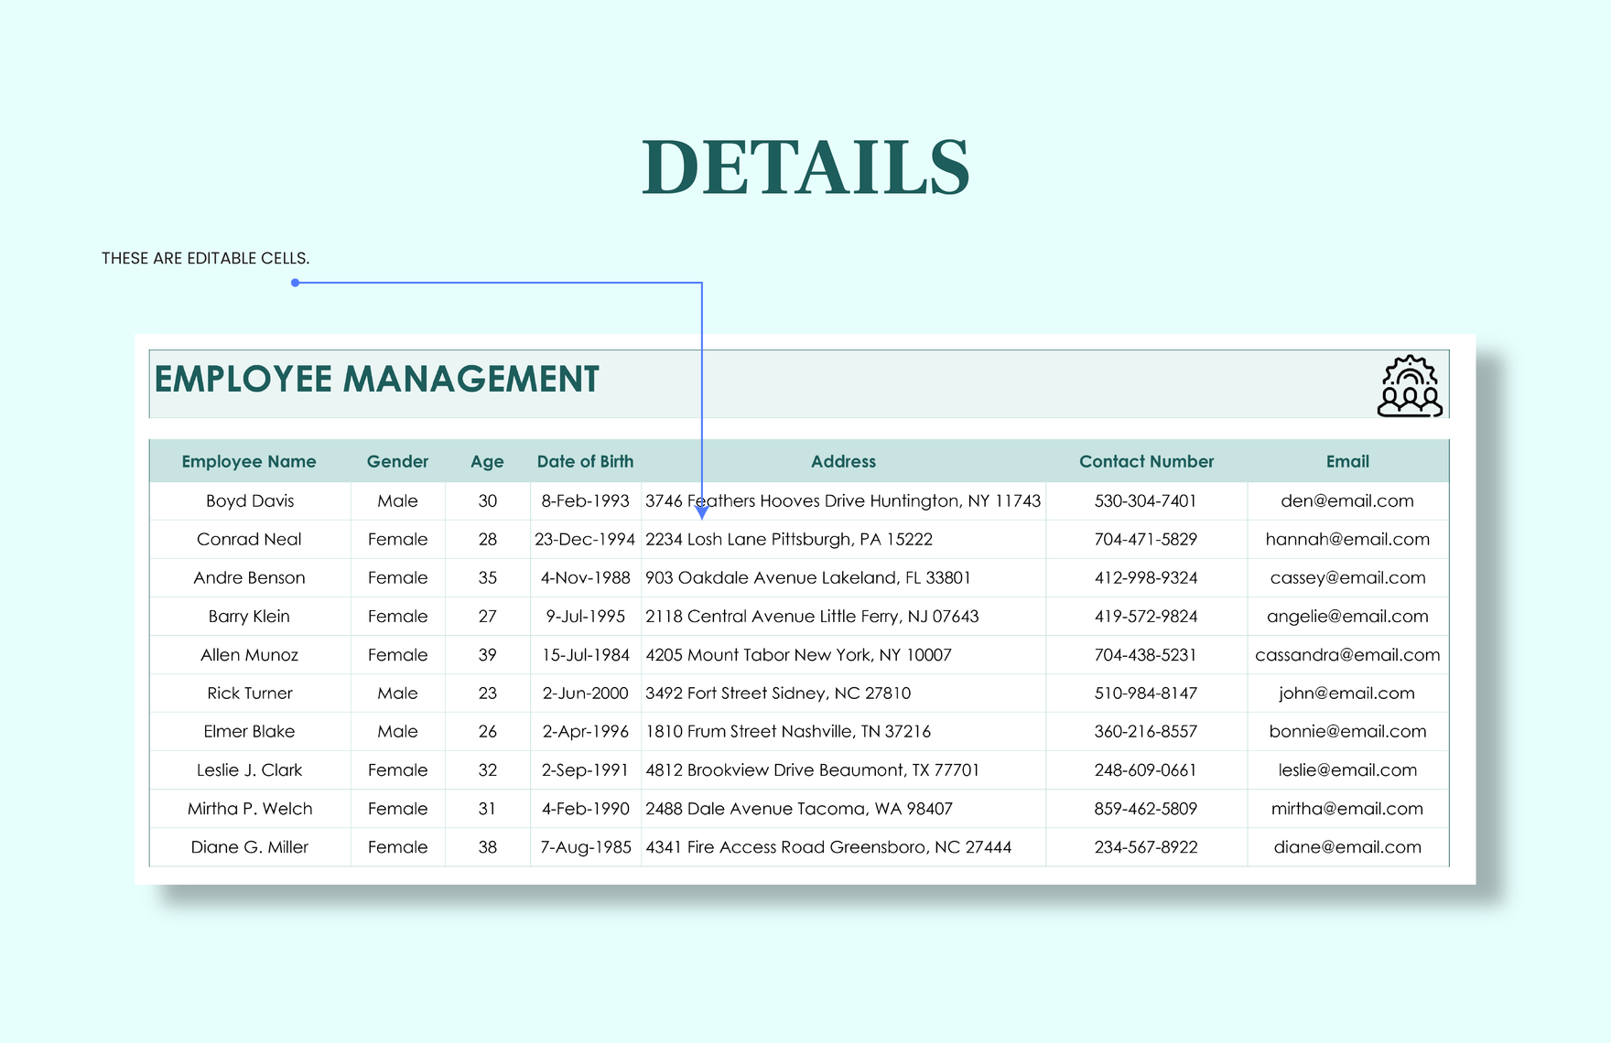Click the EMPLOYEE MANAGEMENT title cell
Viewport: 1611px width, 1043px height.
(799, 384)
